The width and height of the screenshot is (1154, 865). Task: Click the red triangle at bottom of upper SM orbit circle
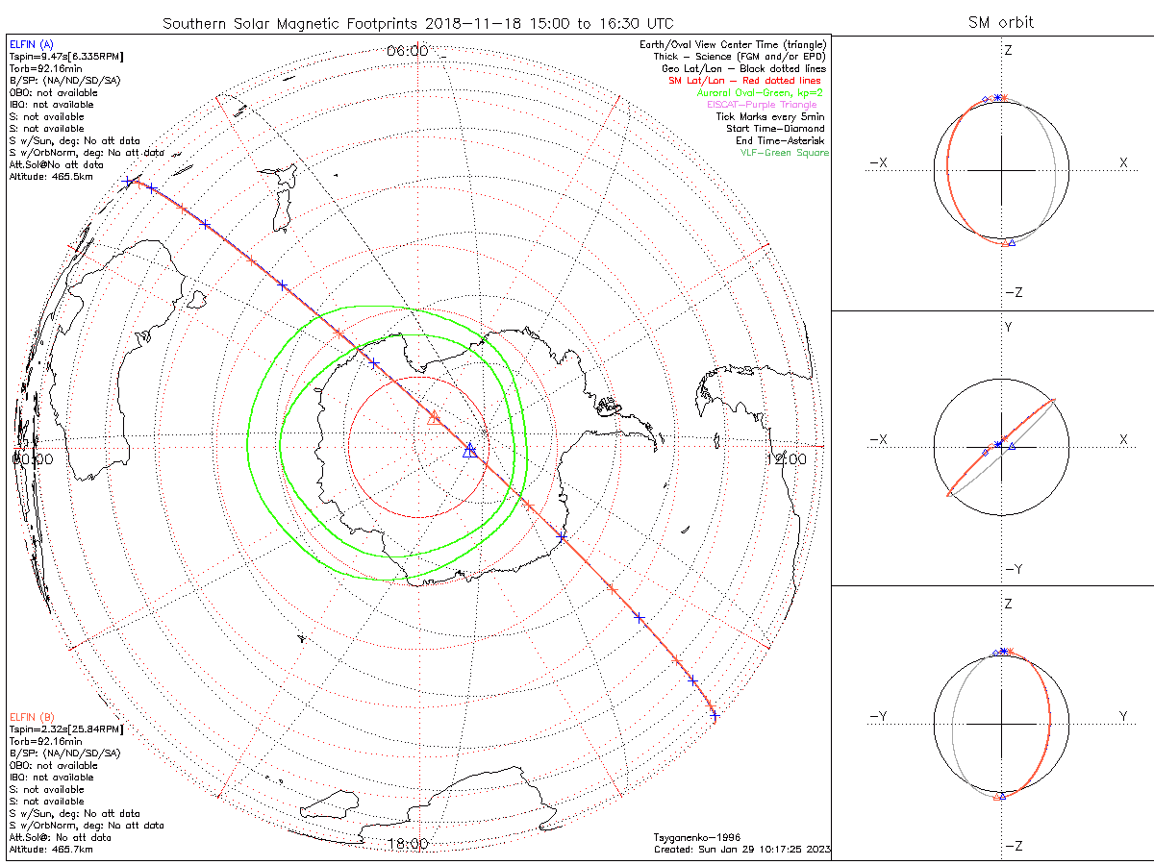pyautogui.click(x=1006, y=244)
